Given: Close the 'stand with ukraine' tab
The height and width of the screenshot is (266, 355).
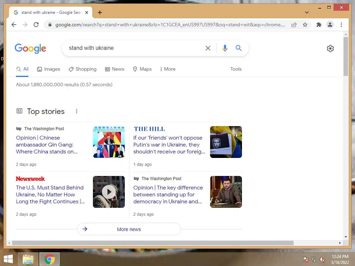Looking at the screenshot, I should [86, 12].
